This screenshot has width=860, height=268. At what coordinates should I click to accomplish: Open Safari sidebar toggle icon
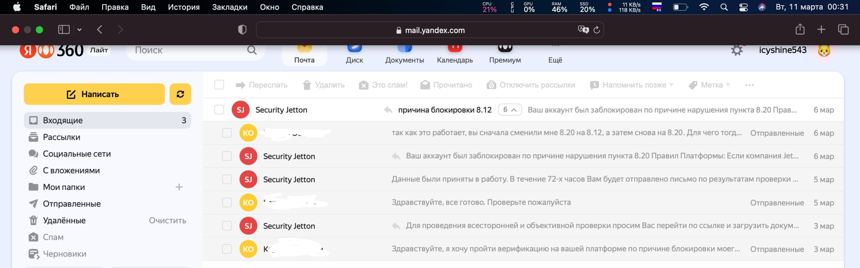(x=64, y=30)
